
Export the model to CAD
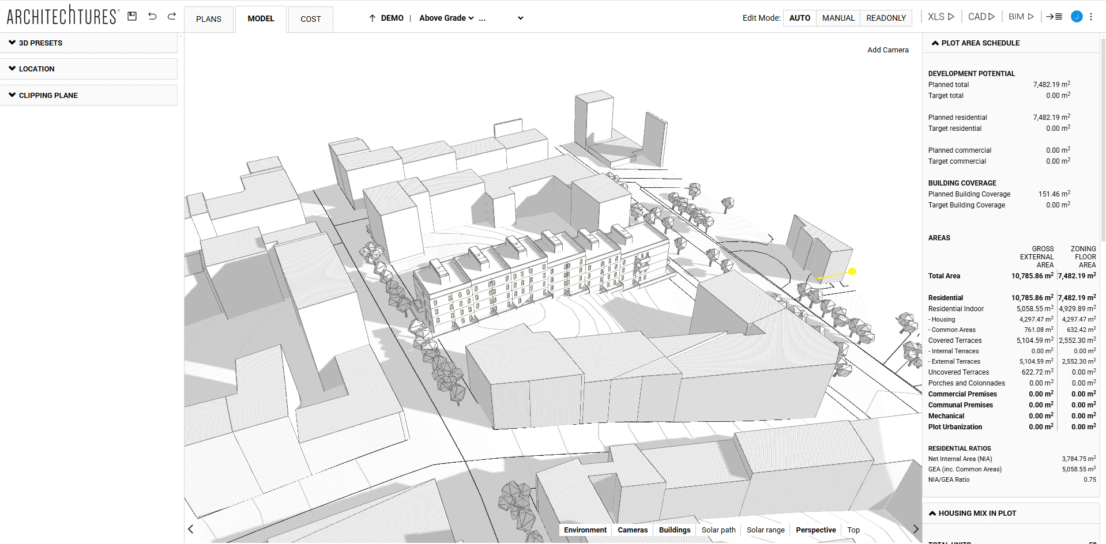(x=980, y=16)
